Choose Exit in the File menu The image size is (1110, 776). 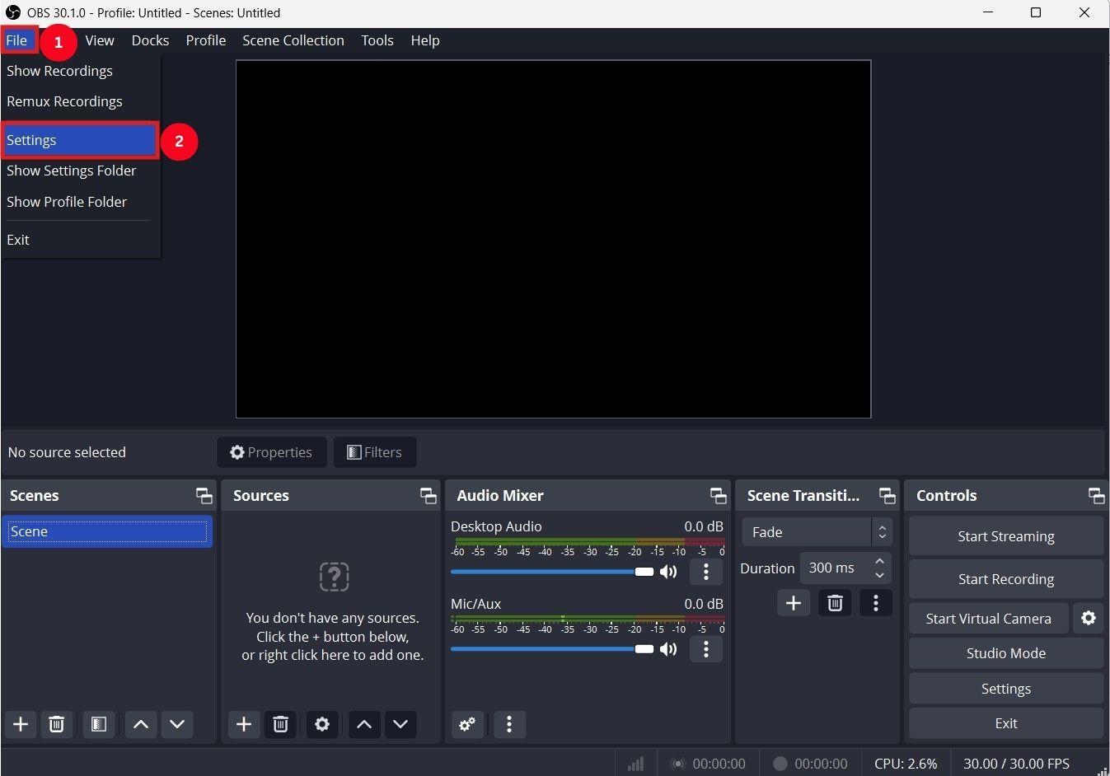pyautogui.click(x=80, y=240)
